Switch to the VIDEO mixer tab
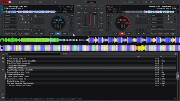The height and width of the screenshot is (101, 180). pyautogui.click(x=86, y=5)
